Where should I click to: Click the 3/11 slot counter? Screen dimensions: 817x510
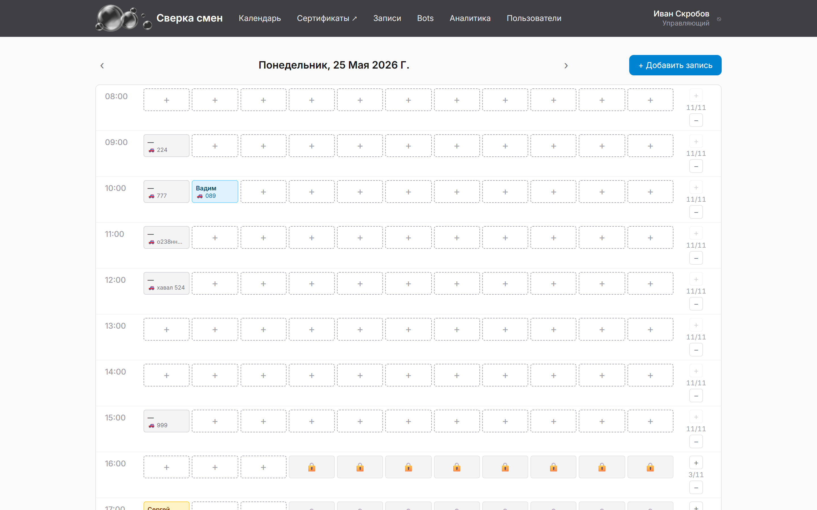[x=696, y=475]
